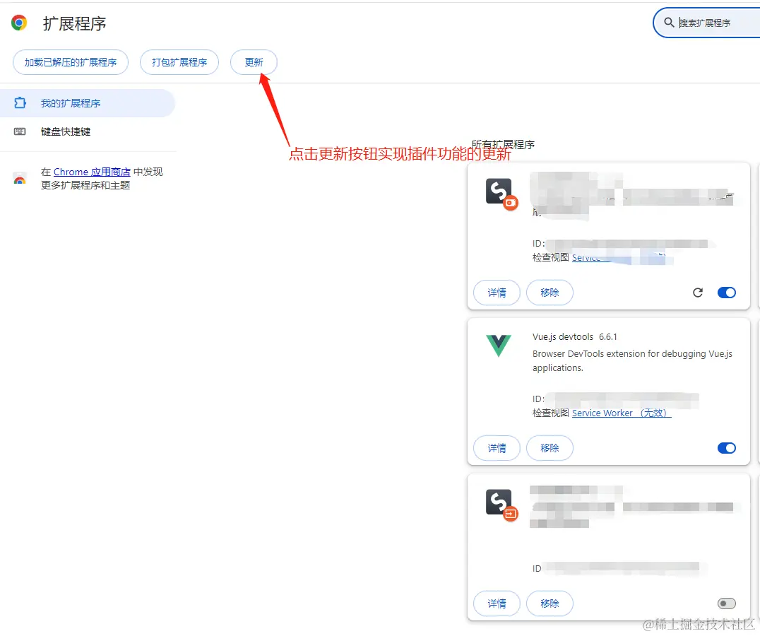760x636 pixels.
Task: Open 详情 for the third extension
Action: [x=497, y=603]
